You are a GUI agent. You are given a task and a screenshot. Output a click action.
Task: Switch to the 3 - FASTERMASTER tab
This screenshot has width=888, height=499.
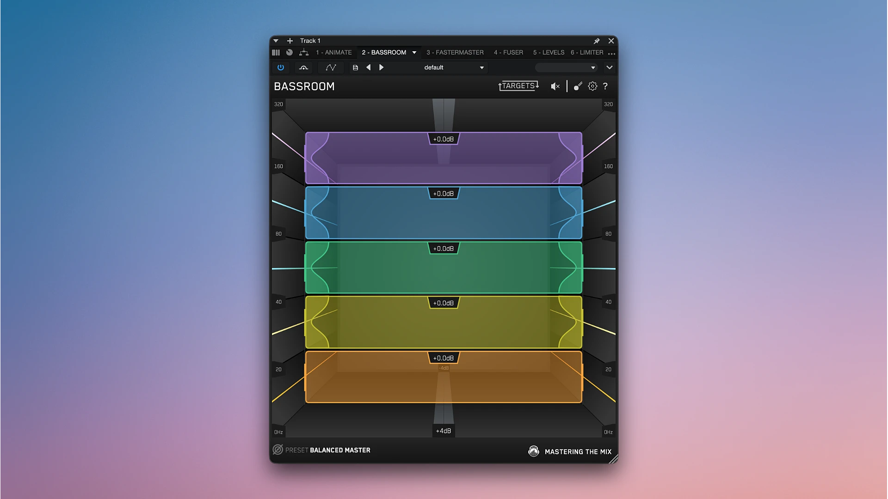click(455, 52)
